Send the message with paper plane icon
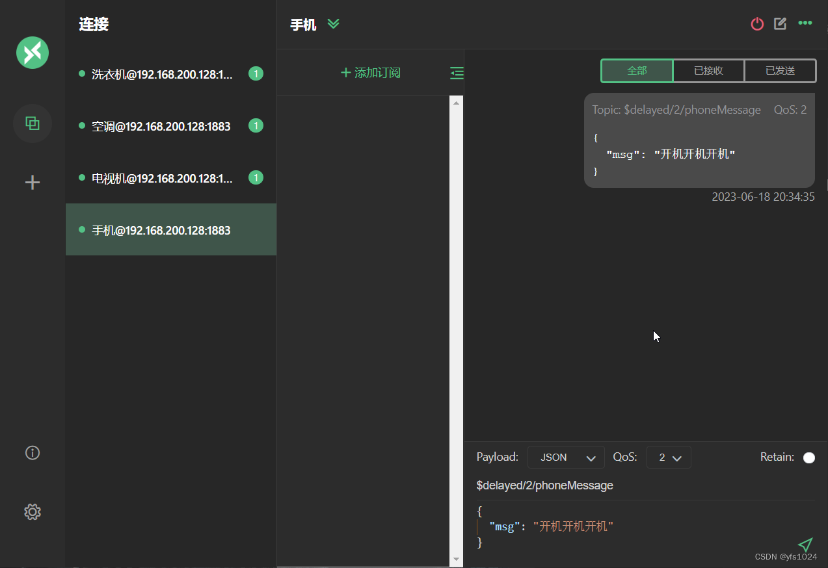The height and width of the screenshot is (568, 828). point(805,545)
